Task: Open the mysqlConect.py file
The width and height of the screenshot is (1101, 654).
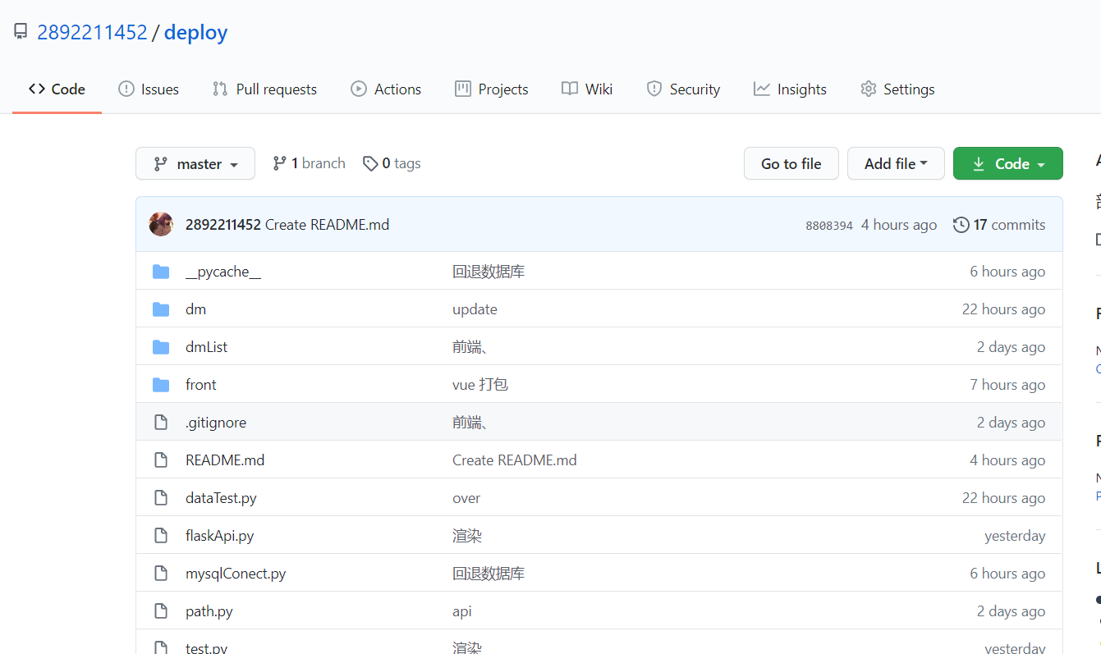Action: pos(236,574)
